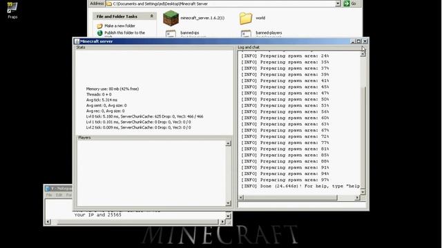Minimize the Minecraft server window
This screenshot has height=248, width=442.
(353, 41)
